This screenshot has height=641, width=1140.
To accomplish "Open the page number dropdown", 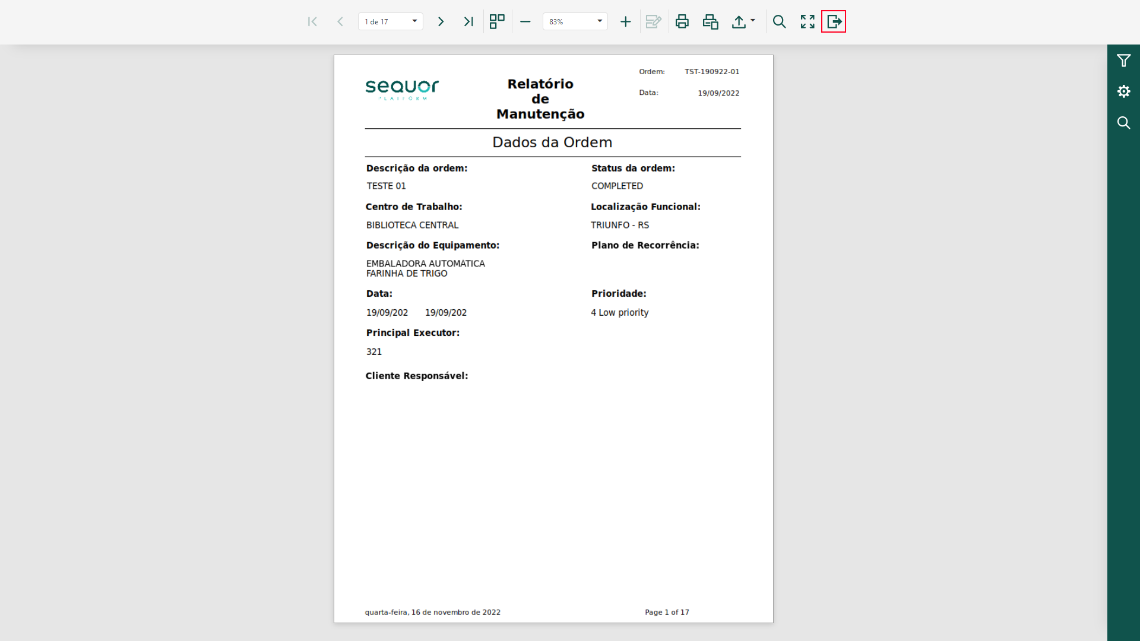I will click(391, 22).
